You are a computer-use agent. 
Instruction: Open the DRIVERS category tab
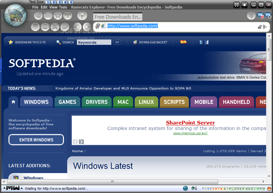click(97, 102)
